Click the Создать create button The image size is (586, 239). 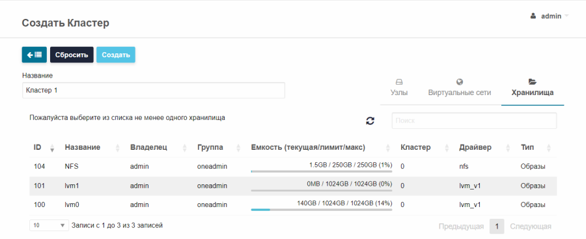[116, 55]
